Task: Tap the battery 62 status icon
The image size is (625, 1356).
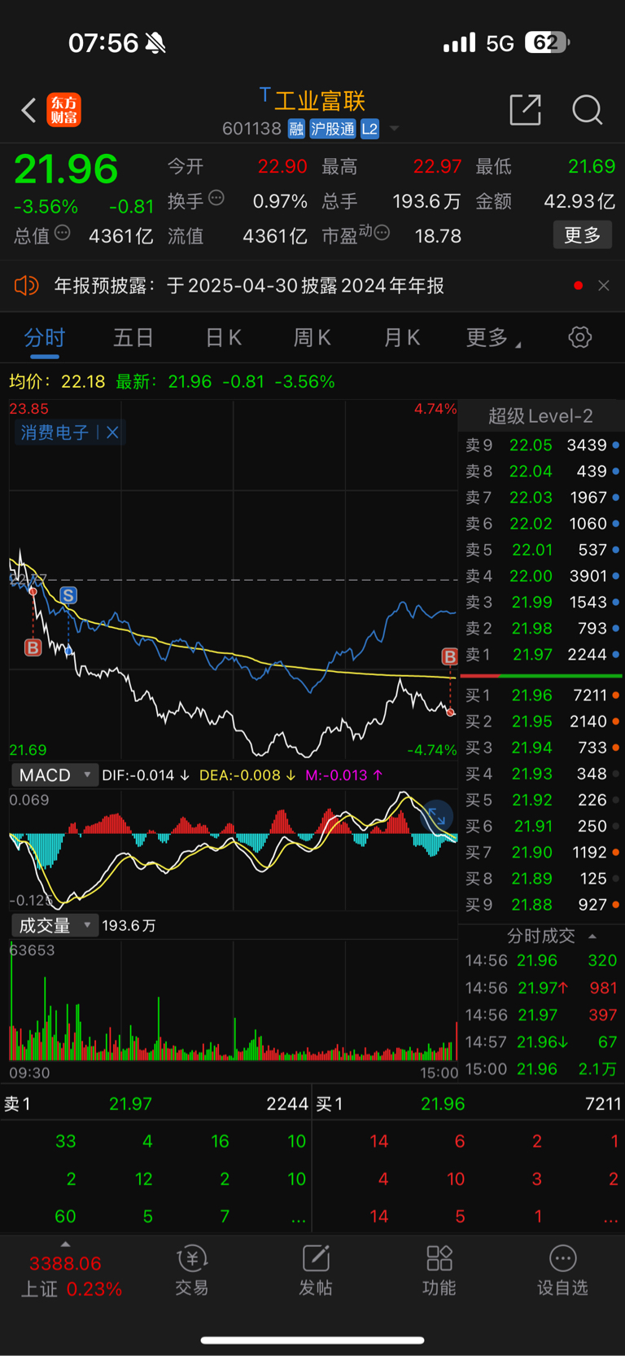Action: (547, 42)
